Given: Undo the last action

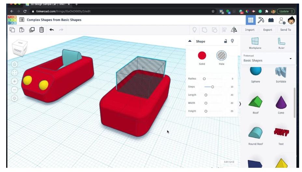Looking at the screenshot, I should (x=51, y=30).
